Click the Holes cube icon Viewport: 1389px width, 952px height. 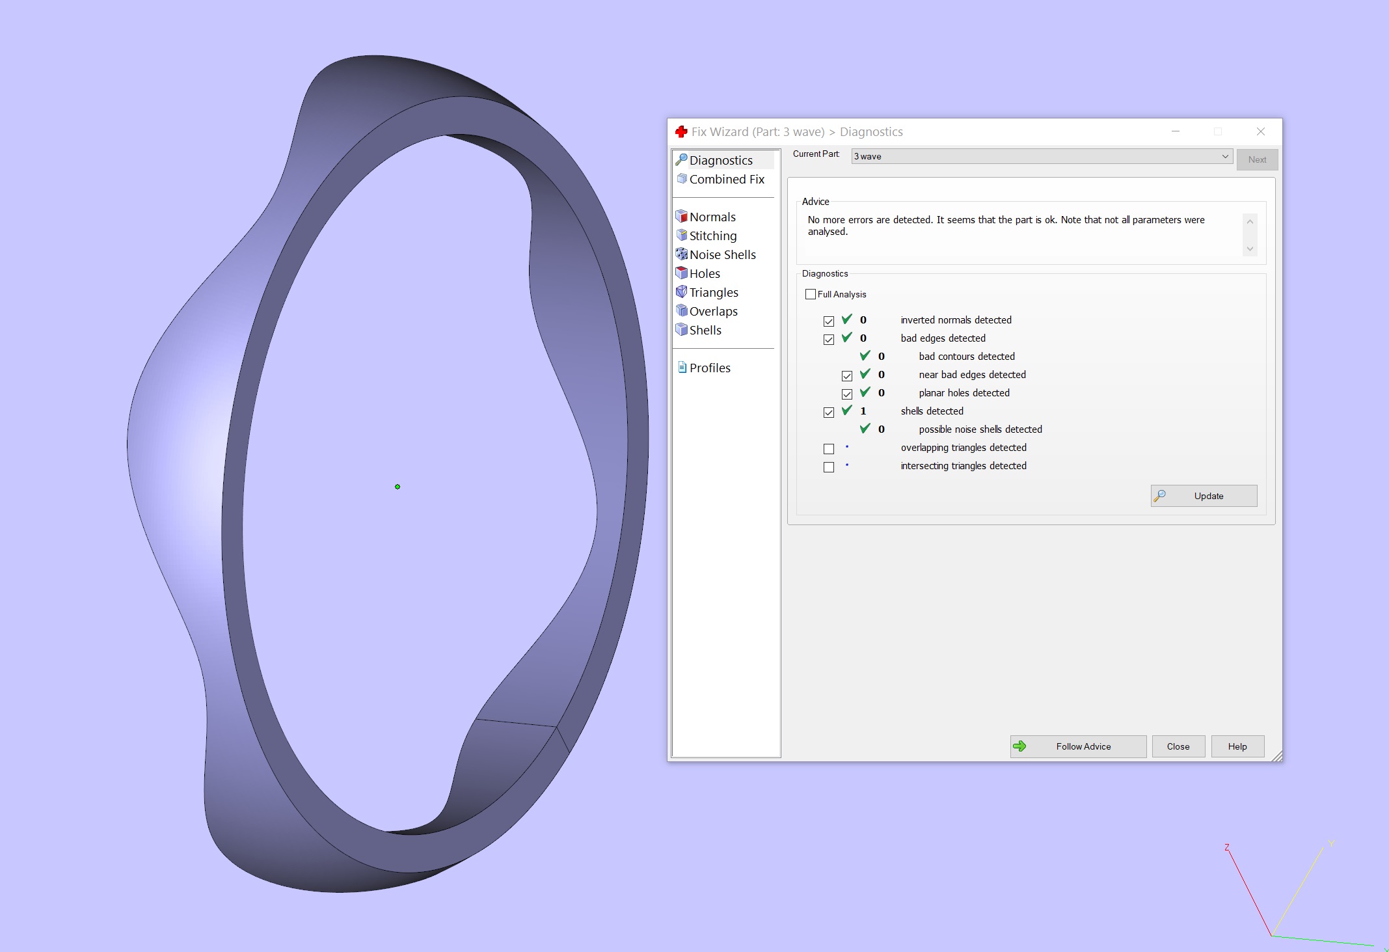(681, 273)
